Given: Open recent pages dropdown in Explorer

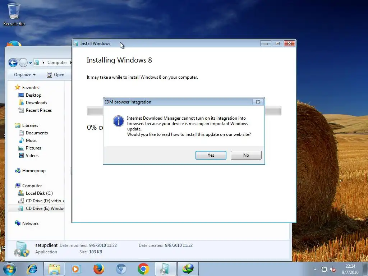Looking at the screenshot, I should 30,63.
